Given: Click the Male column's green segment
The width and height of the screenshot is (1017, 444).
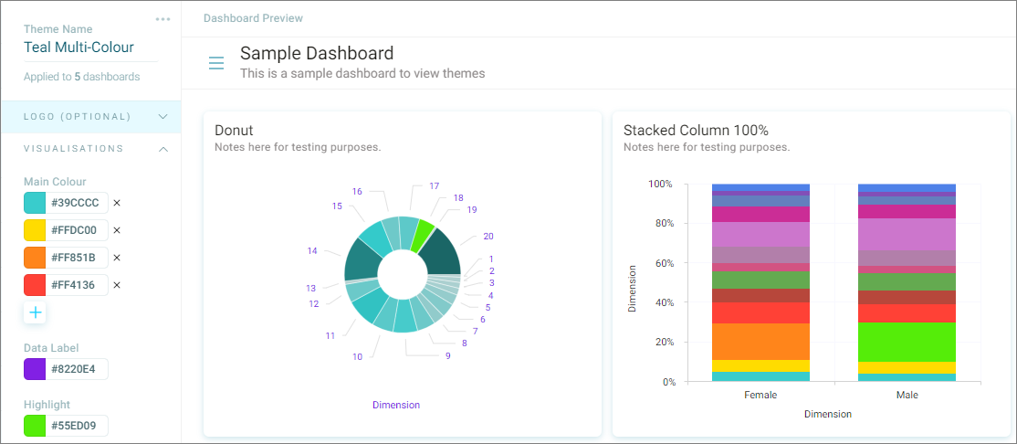Looking at the screenshot, I should [x=907, y=342].
